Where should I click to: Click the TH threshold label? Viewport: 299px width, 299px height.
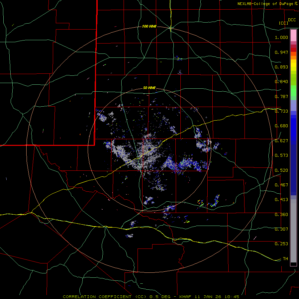click(x=285, y=259)
